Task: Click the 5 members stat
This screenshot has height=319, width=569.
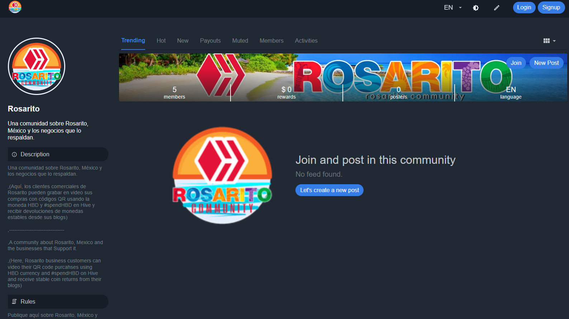Action: tap(175, 93)
